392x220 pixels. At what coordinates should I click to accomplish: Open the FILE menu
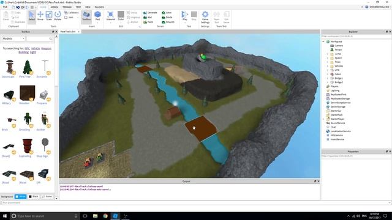pos(5,7)
